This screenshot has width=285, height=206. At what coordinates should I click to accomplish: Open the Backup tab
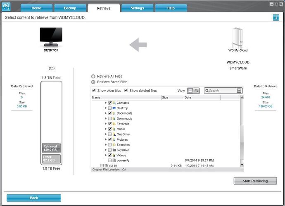(70, 8)
